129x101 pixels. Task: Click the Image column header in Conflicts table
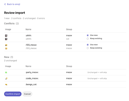8,29
